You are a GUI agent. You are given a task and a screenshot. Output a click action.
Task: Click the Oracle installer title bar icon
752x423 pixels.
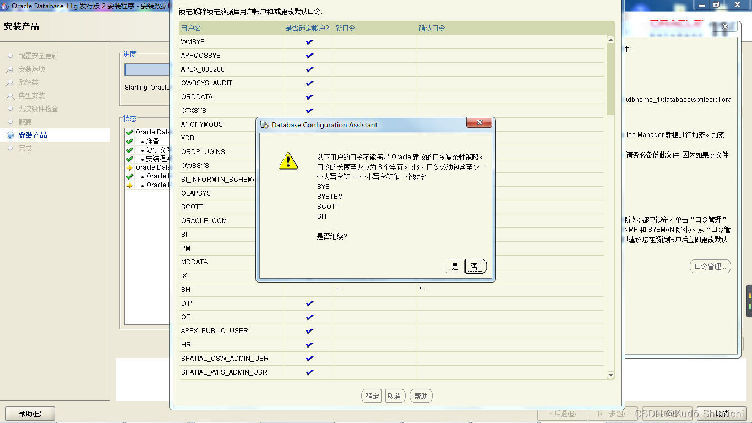click(5, 6)
